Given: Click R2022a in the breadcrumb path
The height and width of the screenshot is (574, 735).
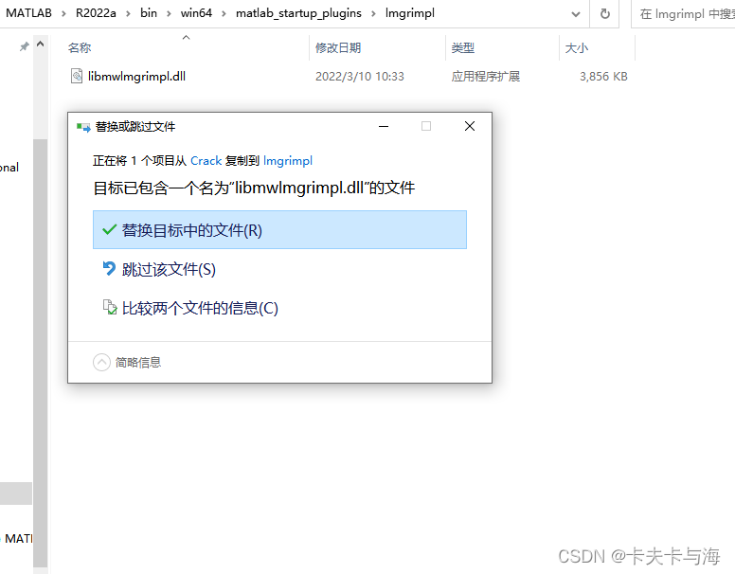Looking at the screenshot, I should pyautogui.click(x=96, y=13).
